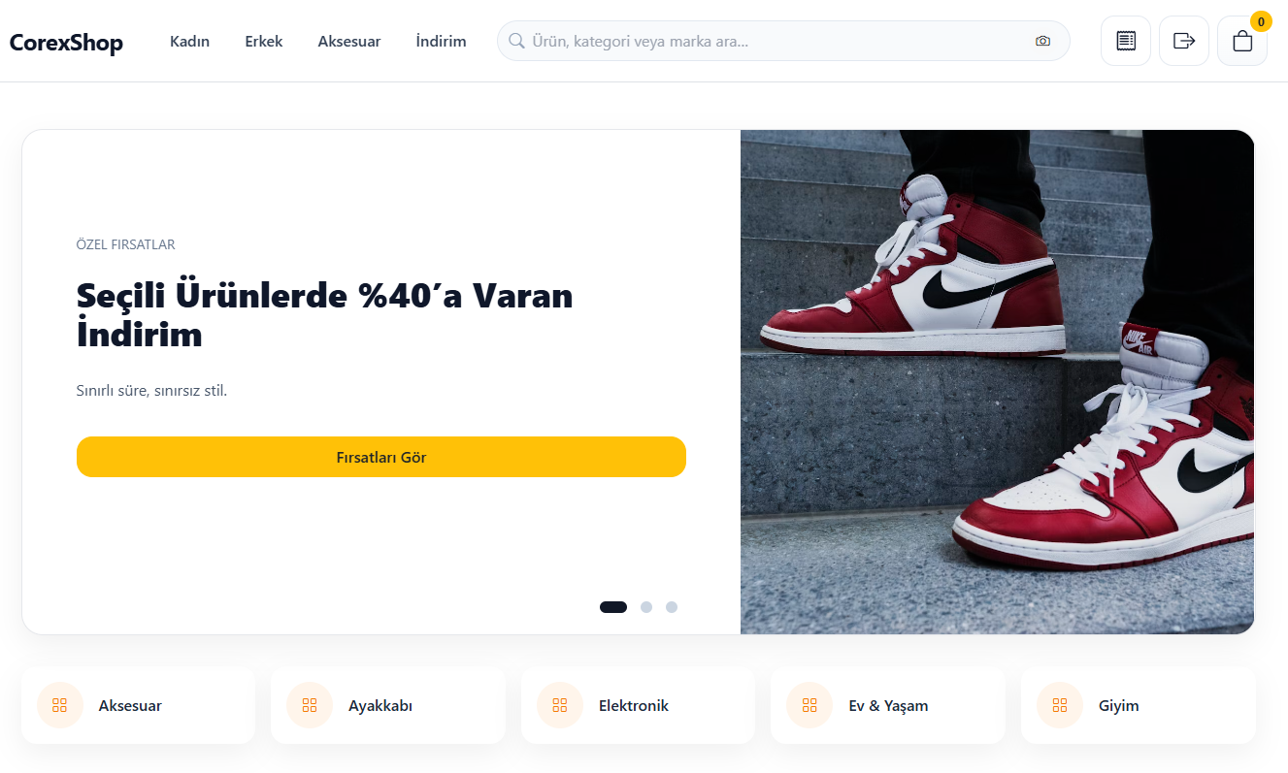Switch to the third carousel slide dot

coord(672,607)
